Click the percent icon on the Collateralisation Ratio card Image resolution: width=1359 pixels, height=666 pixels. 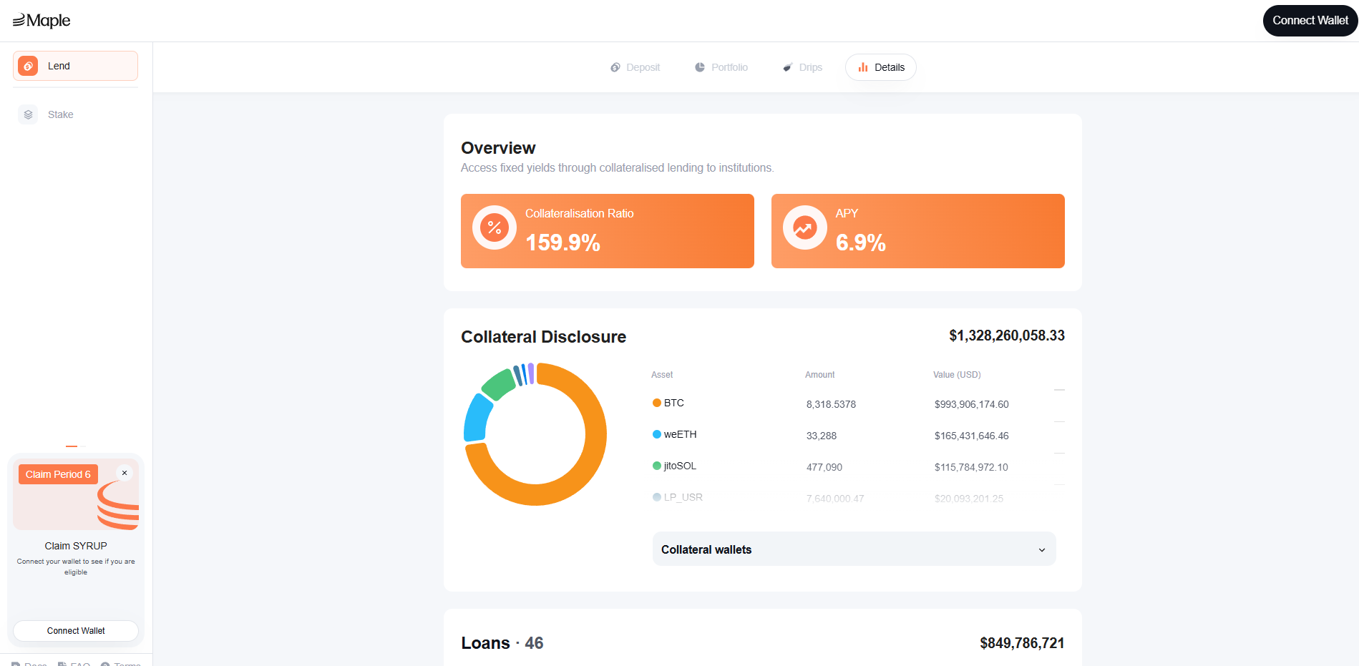tap(493, 228)
